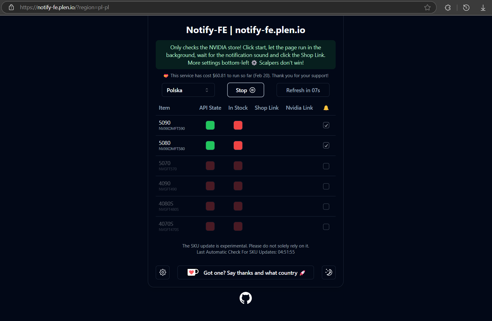Click the Last Automatic Check timestamp text
The image size is (492, 321).
[x=246, y=252]
